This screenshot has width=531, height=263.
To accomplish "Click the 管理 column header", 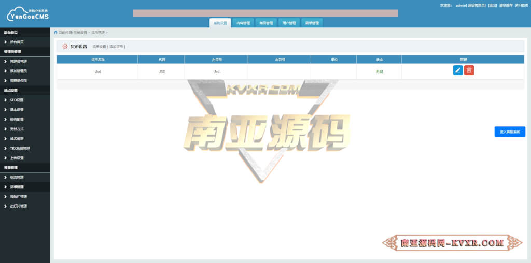I will tap(463, 60).
